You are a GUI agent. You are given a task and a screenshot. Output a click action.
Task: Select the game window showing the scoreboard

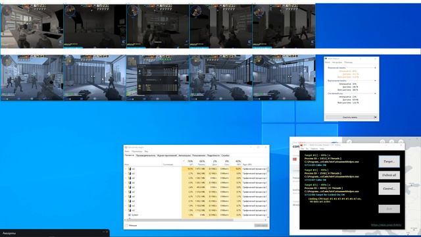158,78
